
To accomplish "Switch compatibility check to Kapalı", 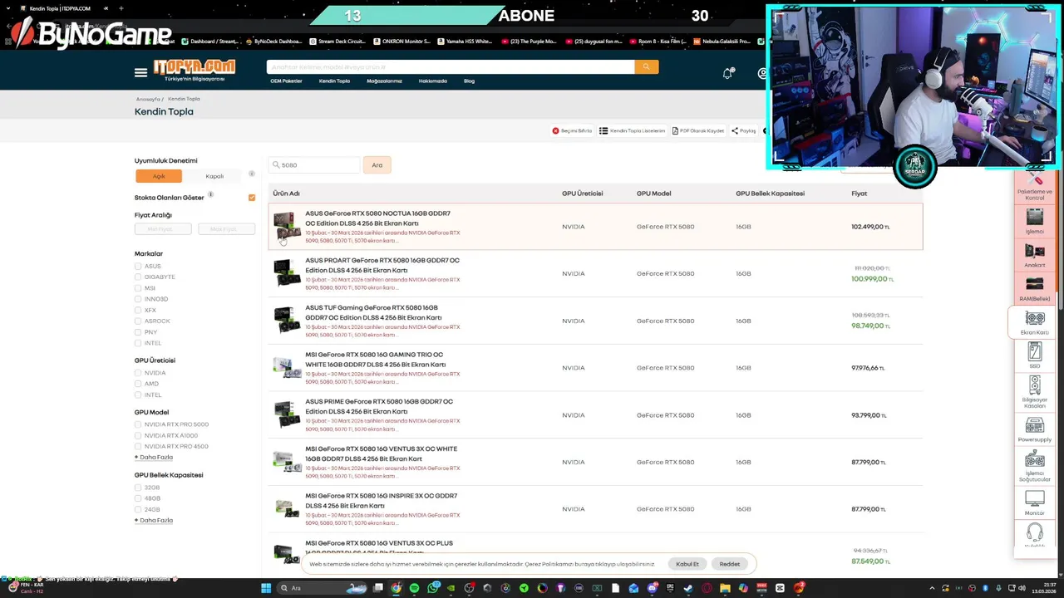I will pyautogui.click(x=214, y=176).
